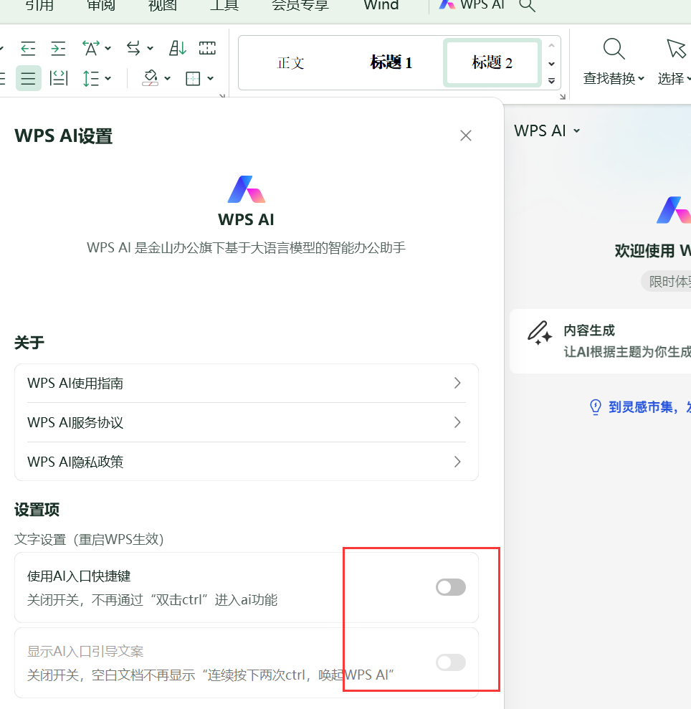
Task: Open WPS AI隐私政策
Action: point(247,462)
